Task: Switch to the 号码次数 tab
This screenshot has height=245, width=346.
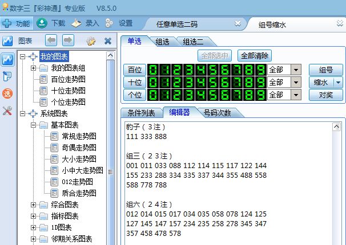Action: pyautogui.click(x=218, y=113)
